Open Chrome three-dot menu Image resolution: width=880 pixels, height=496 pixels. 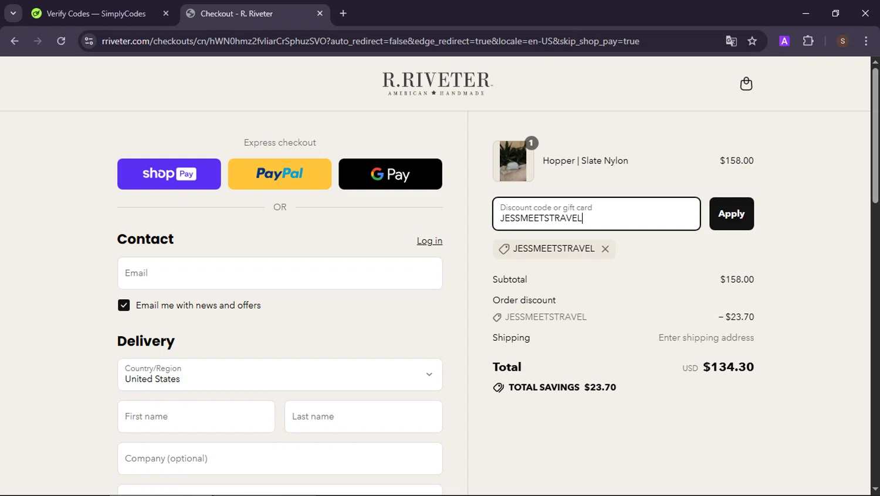pyautogui.click(x=866, y=41)
